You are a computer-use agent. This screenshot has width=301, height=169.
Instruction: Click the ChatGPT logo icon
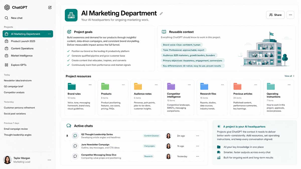point(7,8)
